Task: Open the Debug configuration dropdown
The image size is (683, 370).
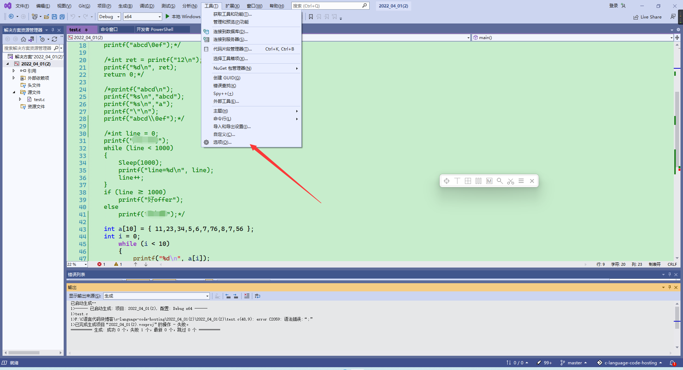Action: click(x=109, y=16)
